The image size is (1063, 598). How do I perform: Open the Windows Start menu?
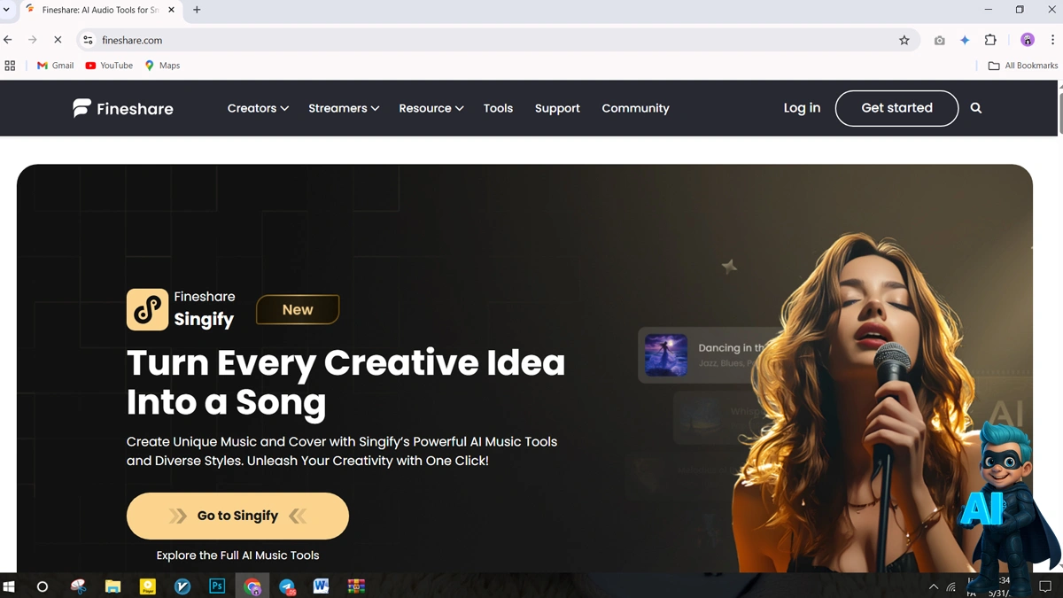[x=10, y=586]
